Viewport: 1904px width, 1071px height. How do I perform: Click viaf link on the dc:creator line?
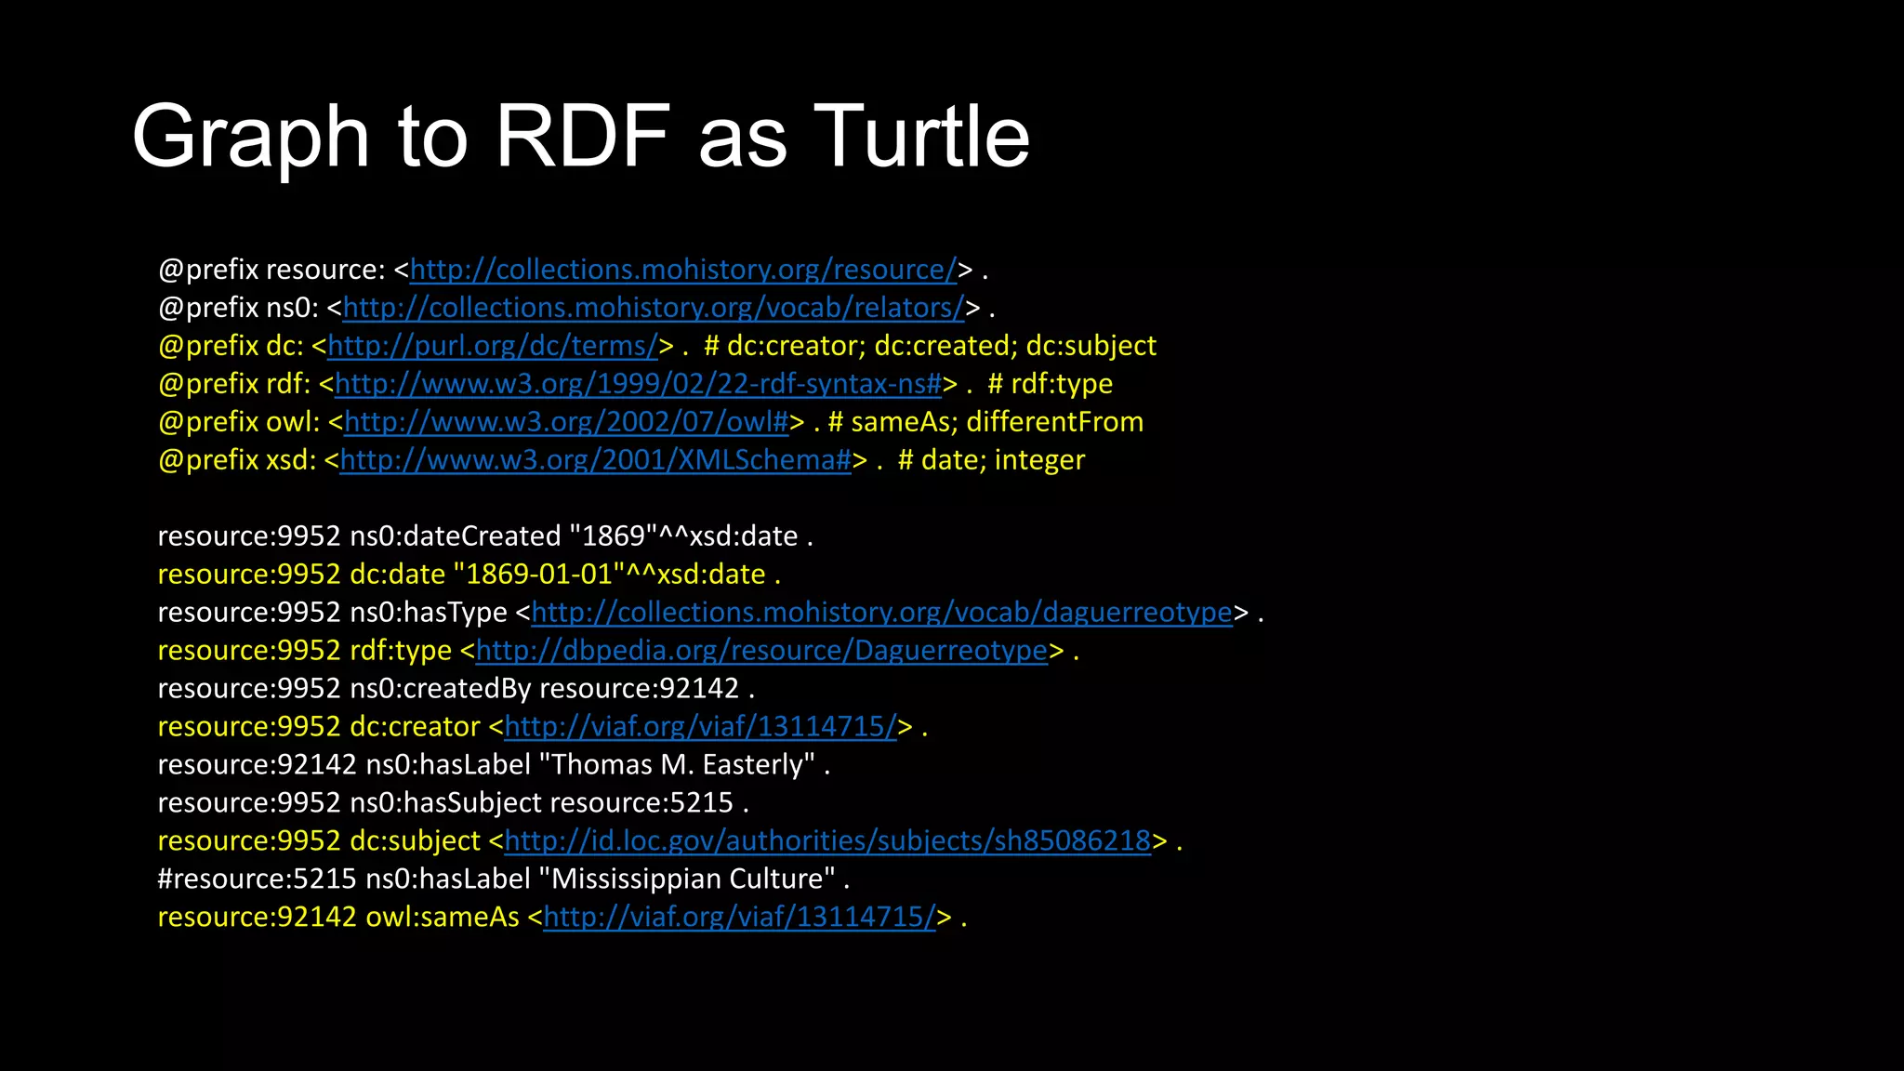(701, 727)
